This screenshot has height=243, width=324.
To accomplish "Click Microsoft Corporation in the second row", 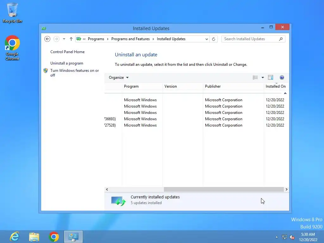I will [x=224, y=106].
